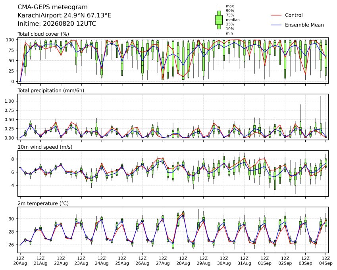The width and height of the screenshot is (337, 270).
Task: Click the '12Z 30Aug' x-axis label
Action: click(224, 261)
